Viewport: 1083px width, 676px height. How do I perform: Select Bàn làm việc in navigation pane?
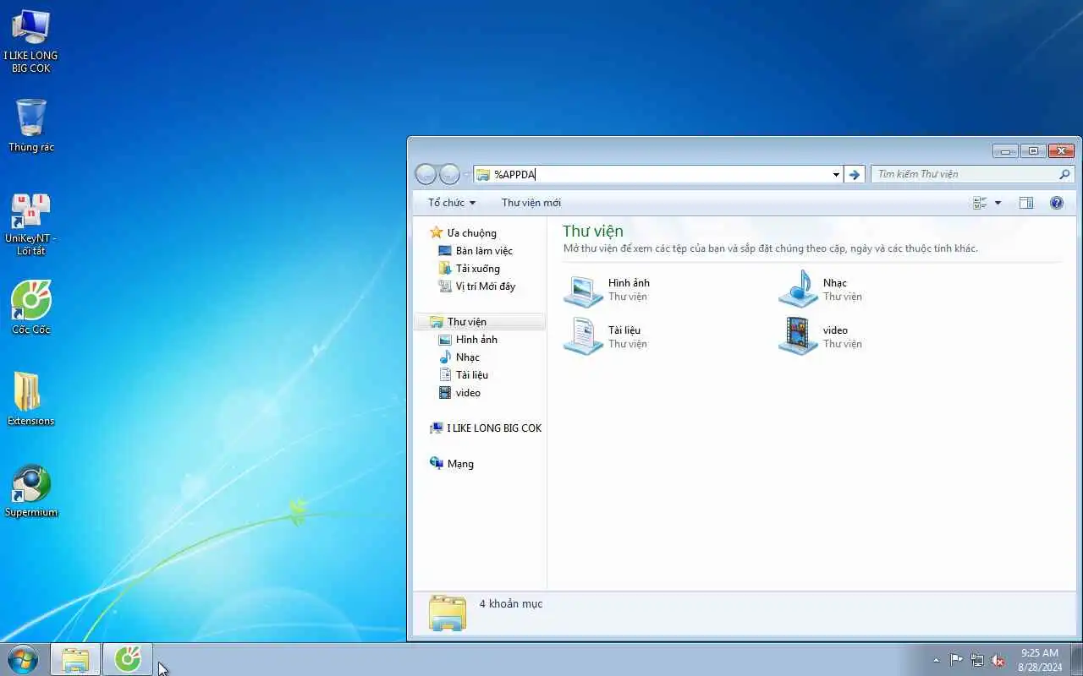point(476,251)
